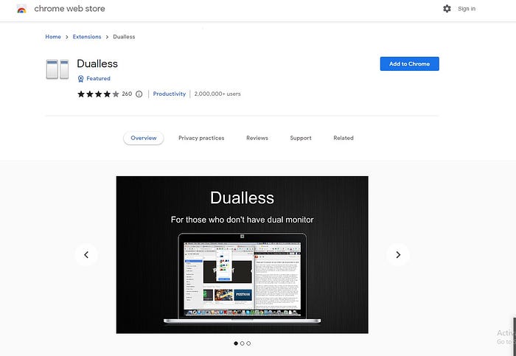The width and height of the screenshot is (516, 356).
Task: Show previous screenshot with left arrow
Action: click(x=86, y=255)
